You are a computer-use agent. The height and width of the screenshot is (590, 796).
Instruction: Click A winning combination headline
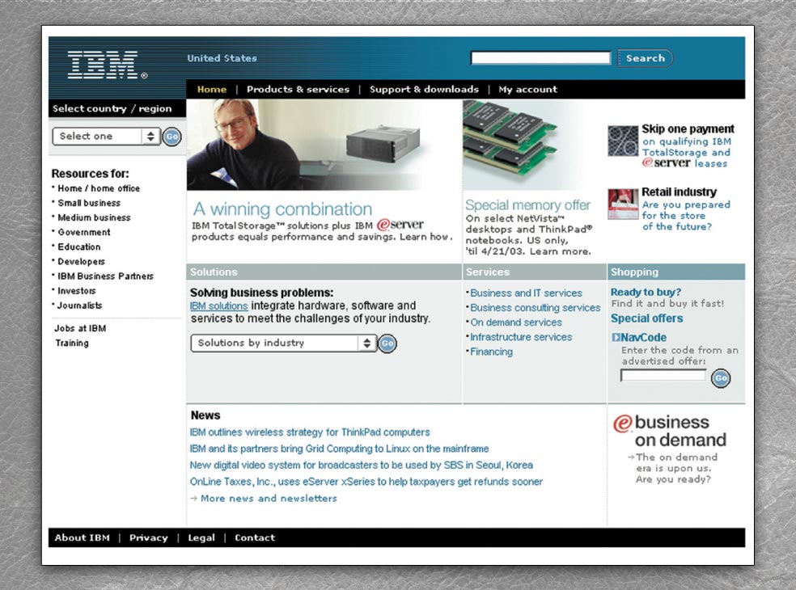[x=282, y=209]
